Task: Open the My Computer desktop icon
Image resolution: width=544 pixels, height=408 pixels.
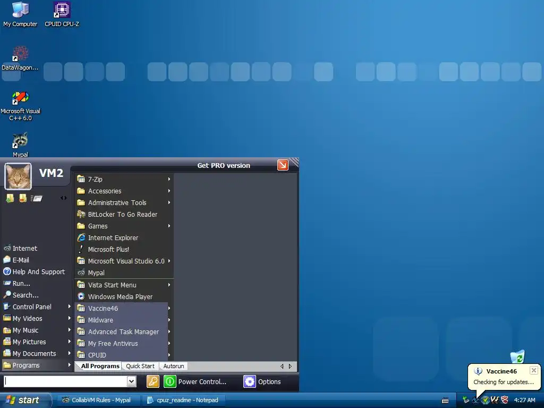Action: coord(20,14)
